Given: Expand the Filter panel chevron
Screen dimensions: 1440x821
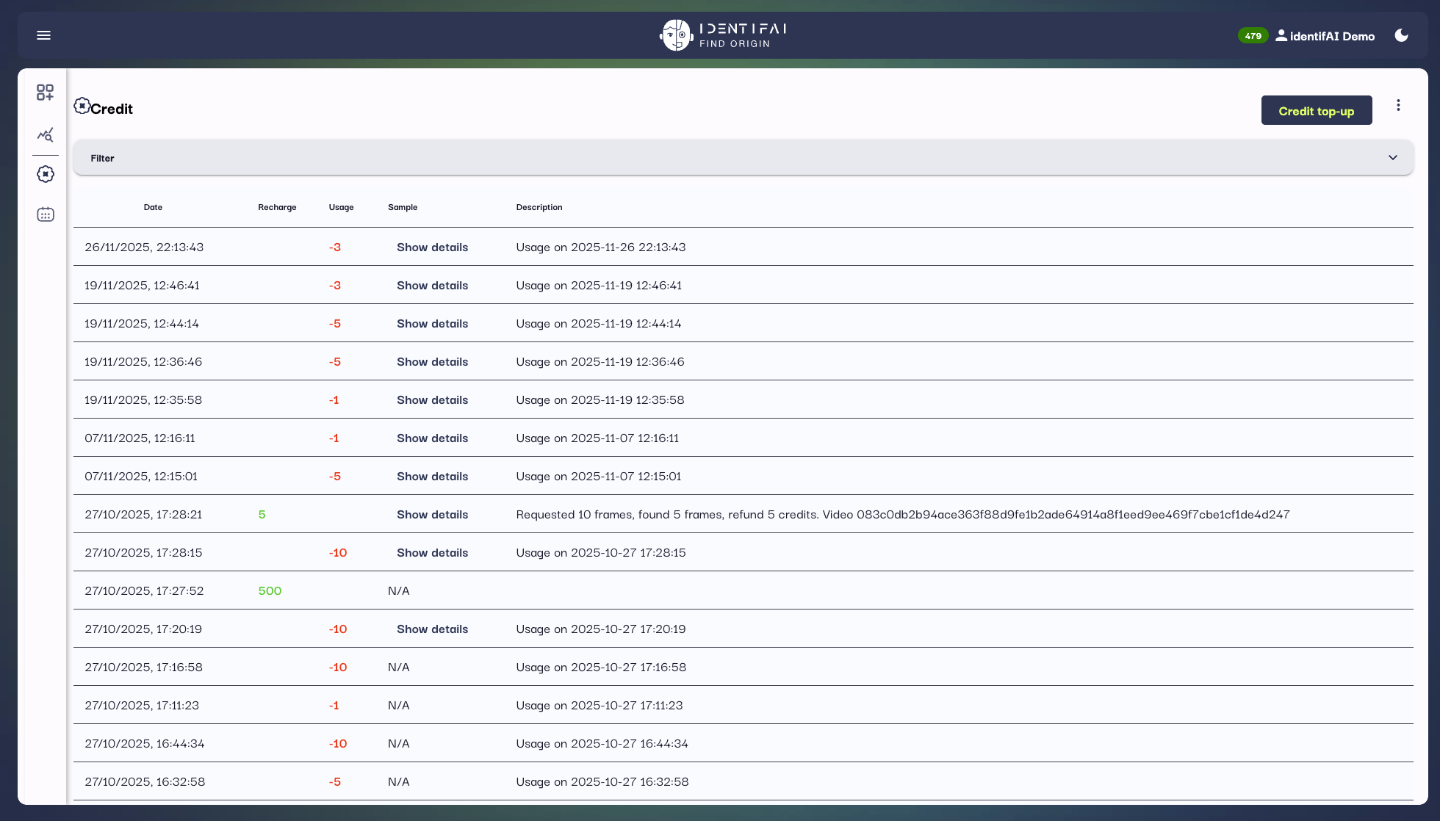Looking at the screenshot, I should point(1392,158).
